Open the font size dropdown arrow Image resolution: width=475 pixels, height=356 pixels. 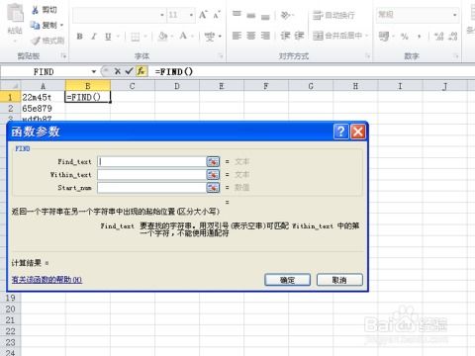191,15
